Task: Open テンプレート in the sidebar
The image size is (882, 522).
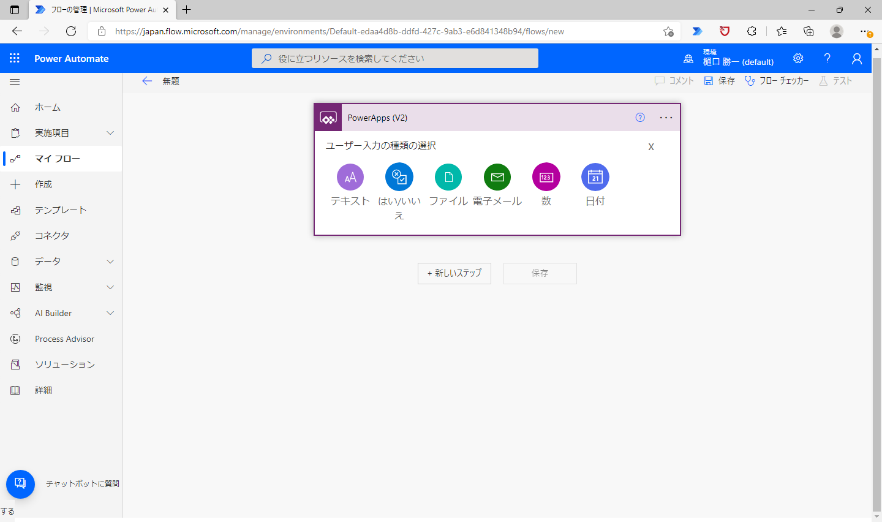Action: click(61, 210)
